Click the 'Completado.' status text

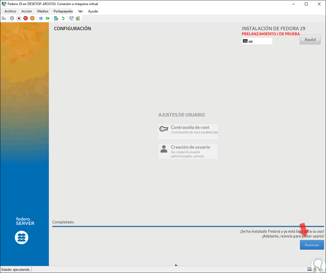click(63, 222)
